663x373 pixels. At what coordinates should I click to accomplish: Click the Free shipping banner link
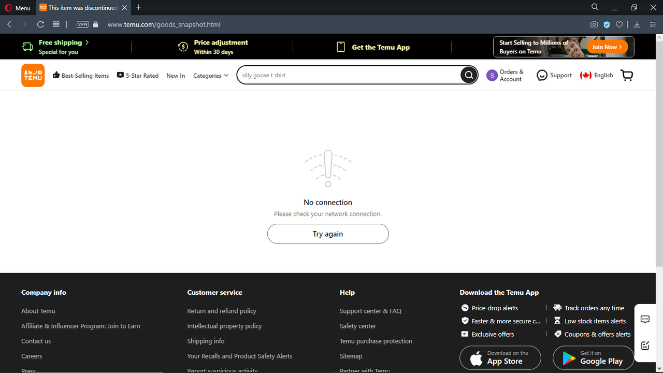tap(55, 47)
